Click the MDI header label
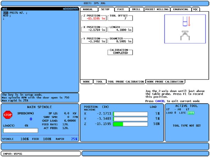 5,9
